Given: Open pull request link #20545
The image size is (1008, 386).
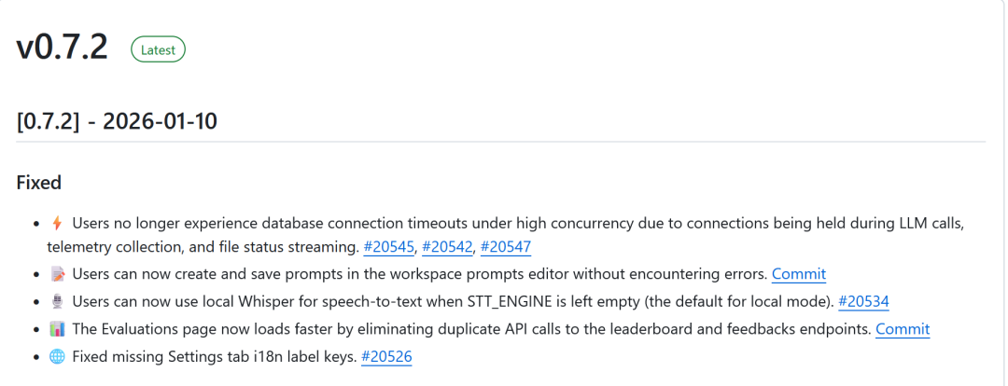Looking at the screenshot, I should (x=388, y=247).
